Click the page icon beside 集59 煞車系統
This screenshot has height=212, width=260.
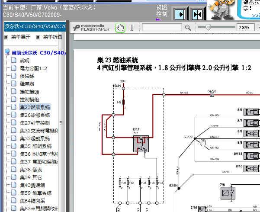[14, 193]
